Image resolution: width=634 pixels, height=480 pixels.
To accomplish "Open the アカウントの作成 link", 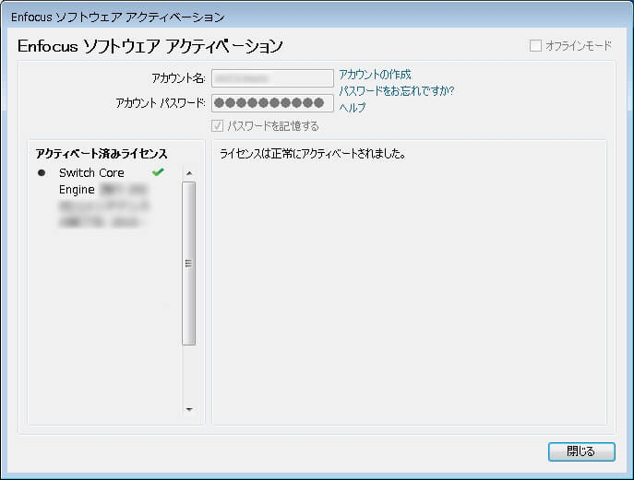I will [x=375, y=75].
